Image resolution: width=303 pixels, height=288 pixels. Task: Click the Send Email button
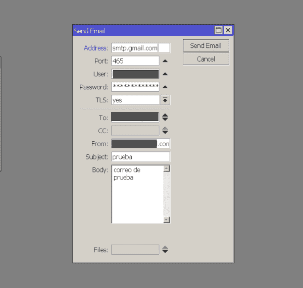tap(206, 45)
